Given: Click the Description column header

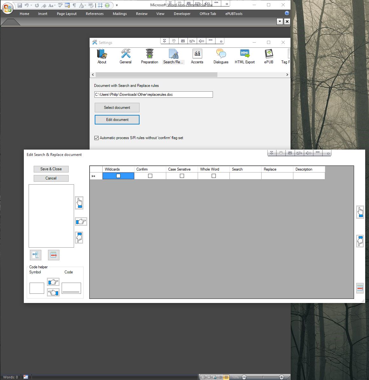Looking at the screenshot, I should pyautogui.click(x=309, y=169).
